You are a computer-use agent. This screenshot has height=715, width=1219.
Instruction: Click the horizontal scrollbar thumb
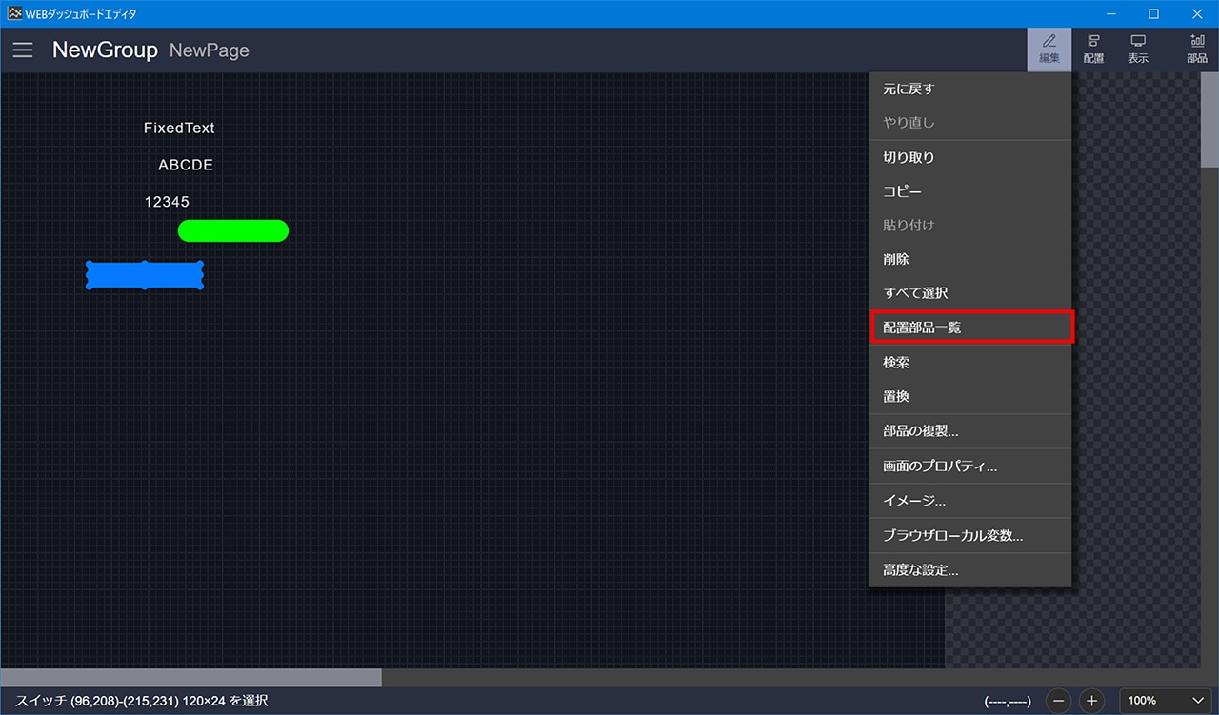coord(190,677)
